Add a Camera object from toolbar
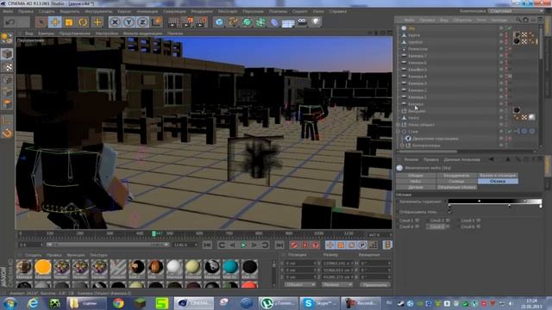The height and width of the screenshot is (310, 552). click(302, 22)
